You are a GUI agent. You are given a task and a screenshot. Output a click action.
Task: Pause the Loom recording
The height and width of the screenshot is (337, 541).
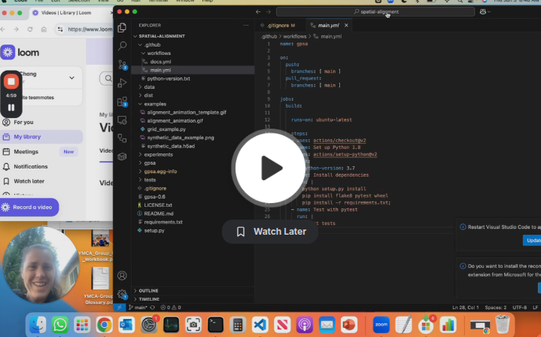click(x=11, y=108)
